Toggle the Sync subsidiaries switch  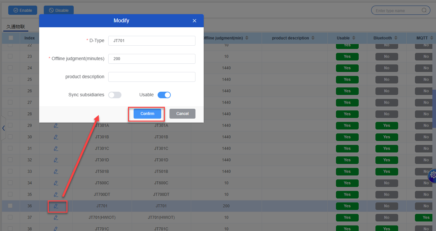point(115,95)
